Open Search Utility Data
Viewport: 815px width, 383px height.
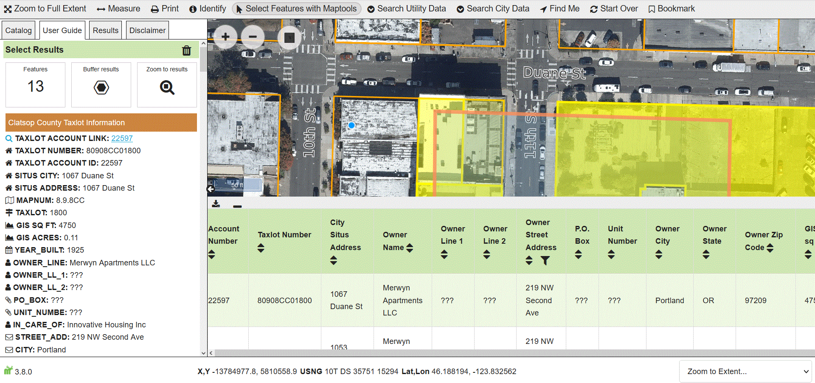pyautogui.click(x=407, y=8)
